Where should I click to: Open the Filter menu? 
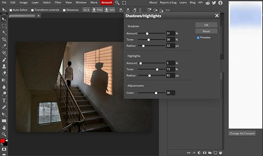pyautogui.click(x=58, y=3)
